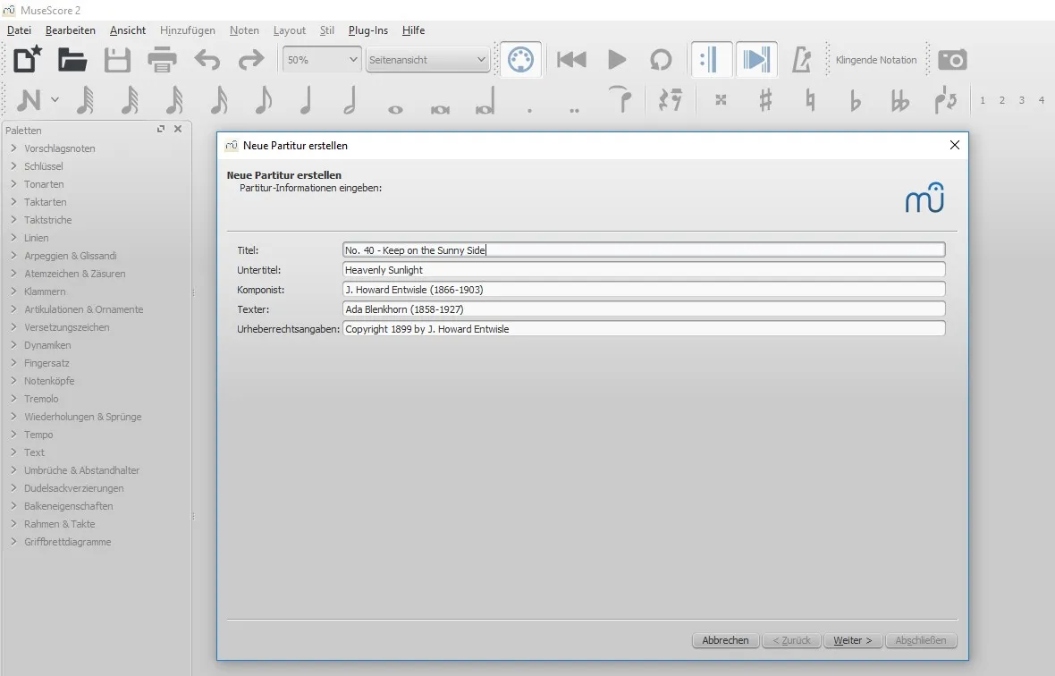Start playback with the Play button
1055x676 pixels.
click(616, 60)
